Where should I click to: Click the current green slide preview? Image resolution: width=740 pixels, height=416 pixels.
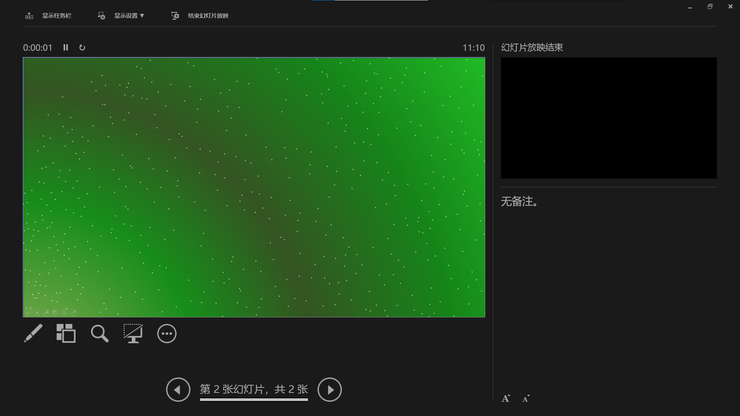pyautogui.click(x=254, y=187)
